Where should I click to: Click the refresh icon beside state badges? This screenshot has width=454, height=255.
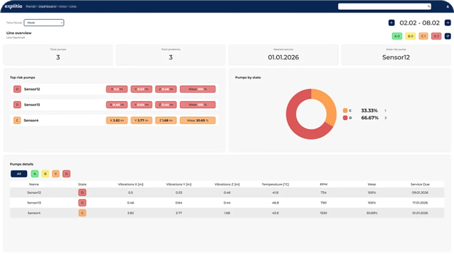tap(447, 36)
